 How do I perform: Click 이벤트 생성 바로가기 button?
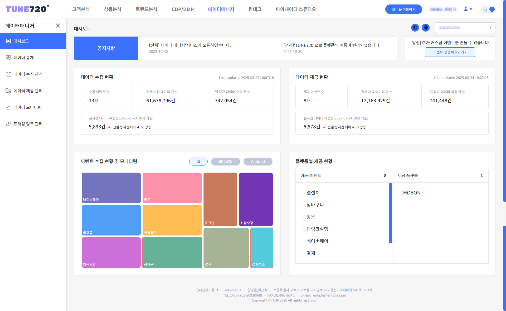450,52
